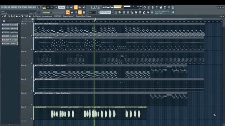The image size is (225, 126).
Task: Enable wait for input before recording
Action: [72, 7]
